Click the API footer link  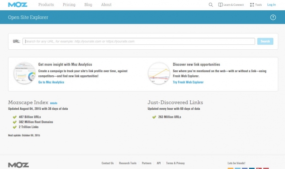point(159,163)
